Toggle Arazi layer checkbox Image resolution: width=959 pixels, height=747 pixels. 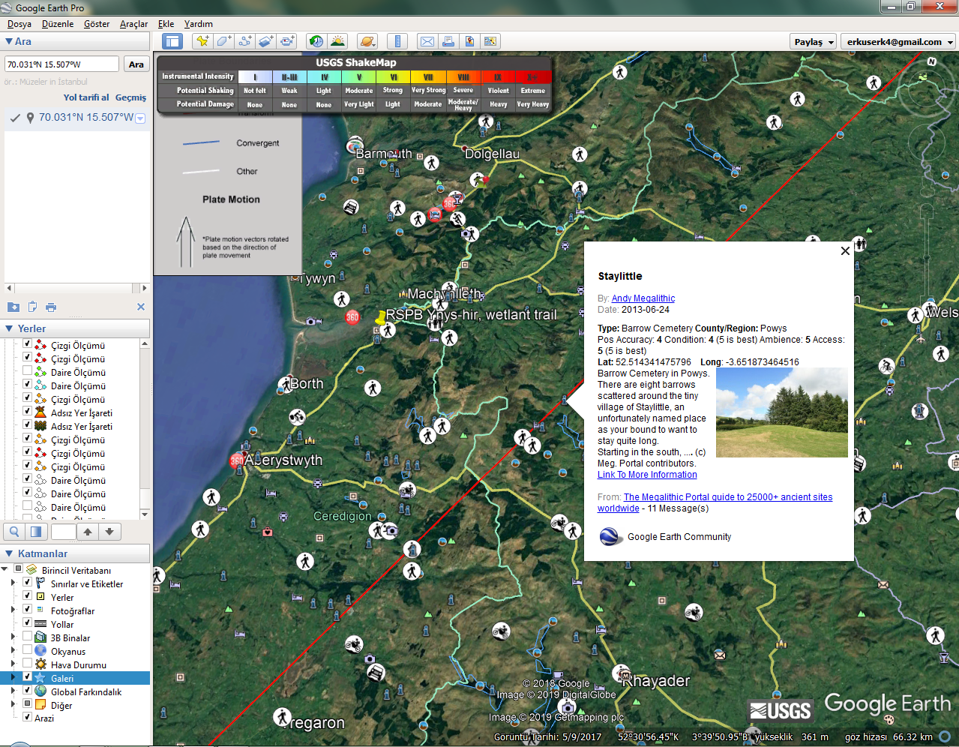[27, 717]
